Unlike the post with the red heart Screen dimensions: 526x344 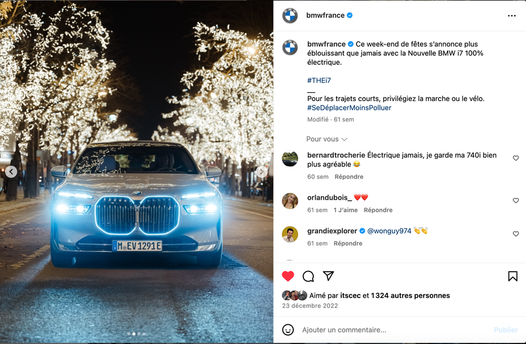(x=288, y=276)
